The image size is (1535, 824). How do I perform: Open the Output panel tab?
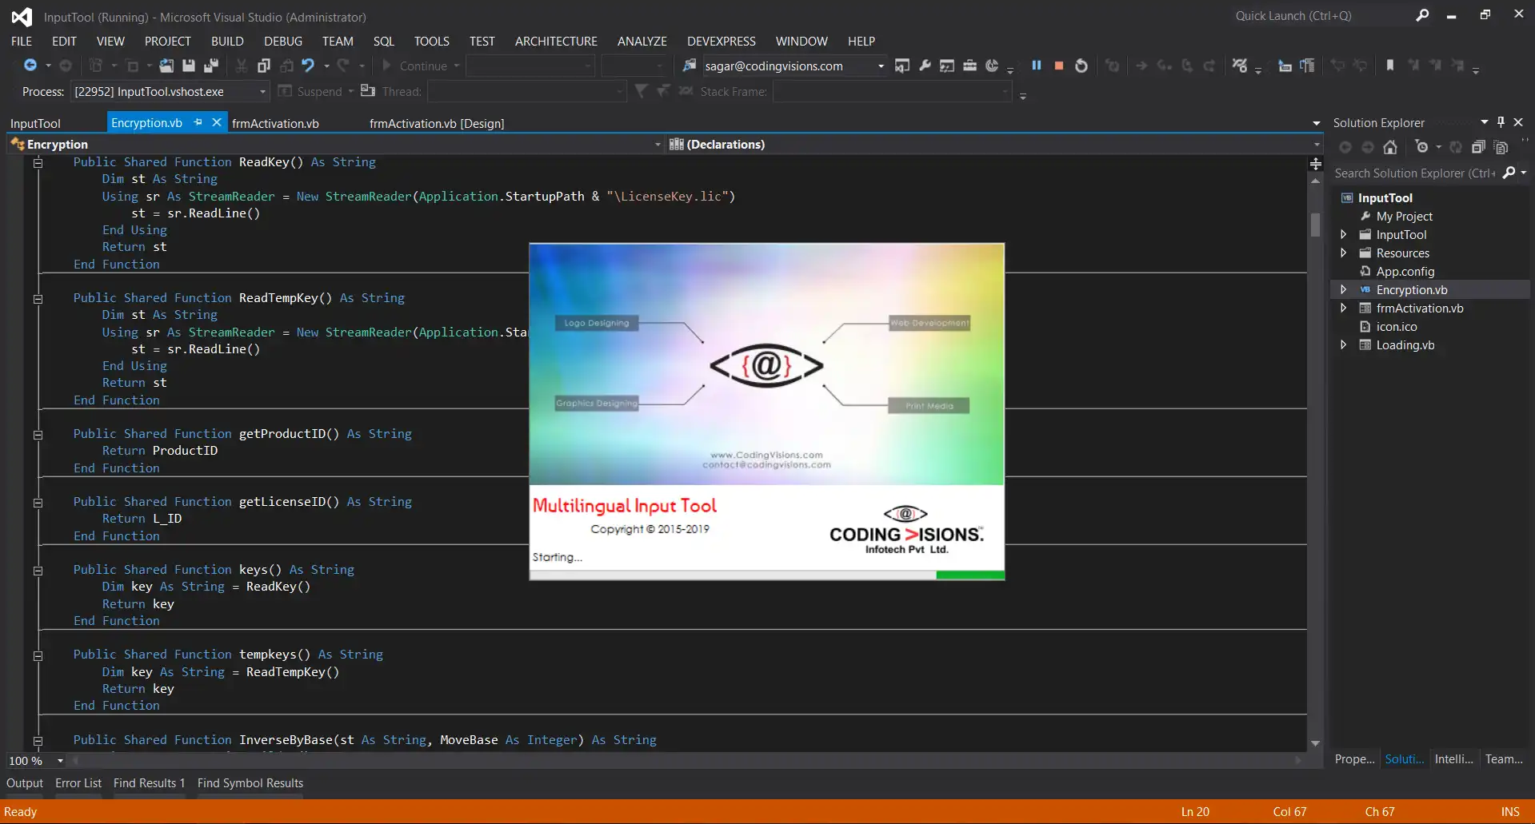[25, 783]
